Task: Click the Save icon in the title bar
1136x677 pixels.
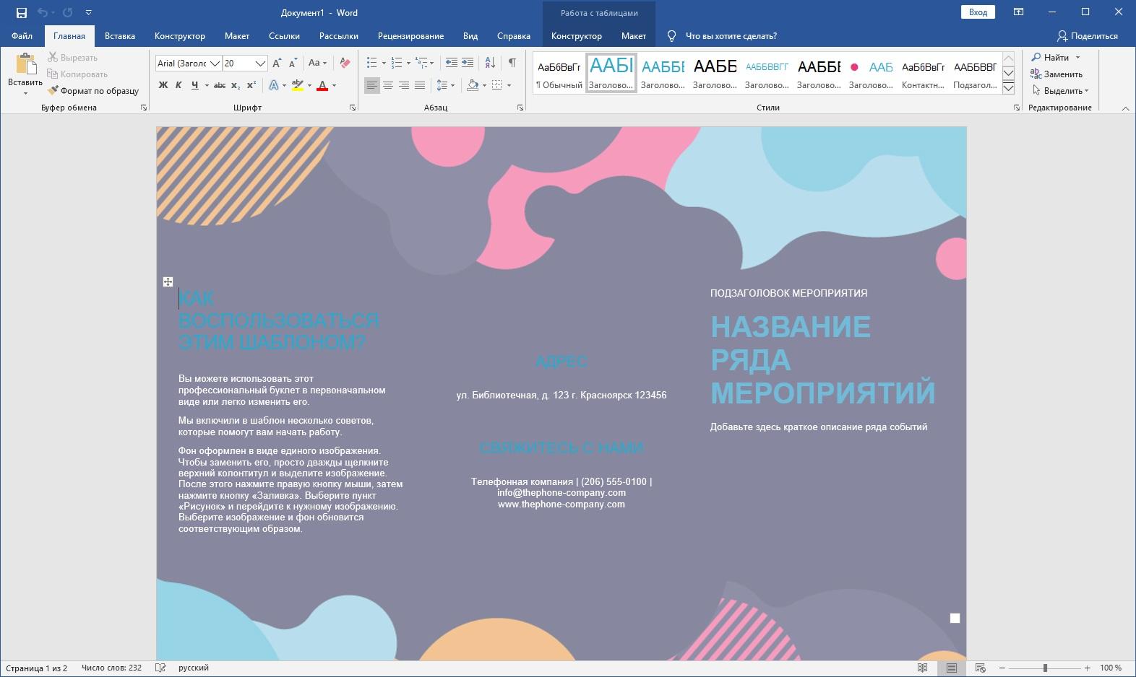Action: (x=22, y=12)
